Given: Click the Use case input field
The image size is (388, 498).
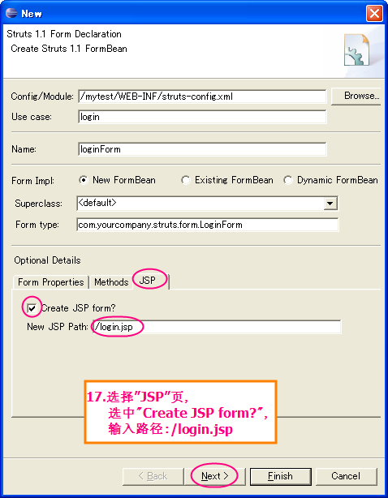Looking at the screenshot, I should 202,117.
